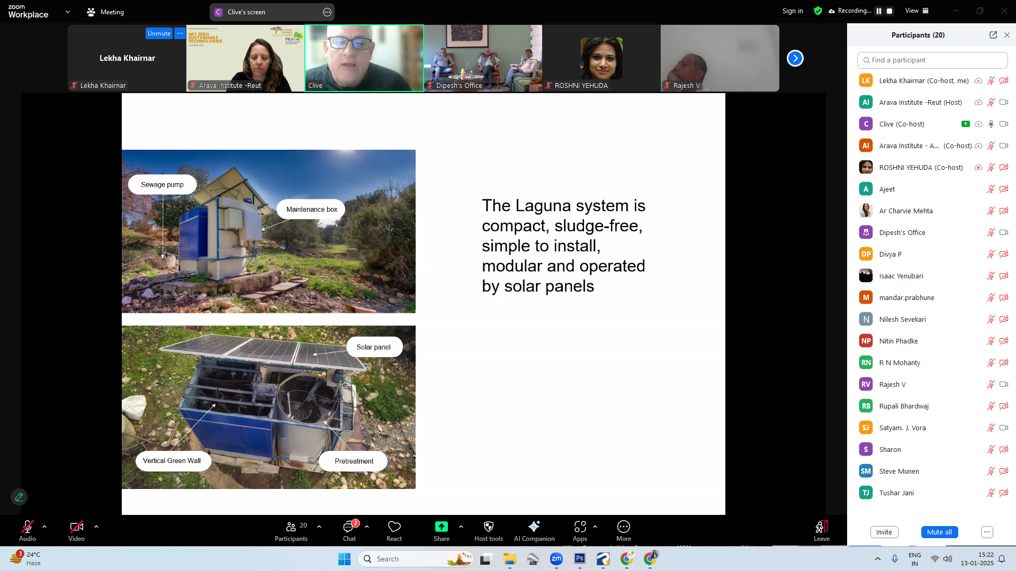
Task: Close the Participants panel
Action: [1007, 35]
